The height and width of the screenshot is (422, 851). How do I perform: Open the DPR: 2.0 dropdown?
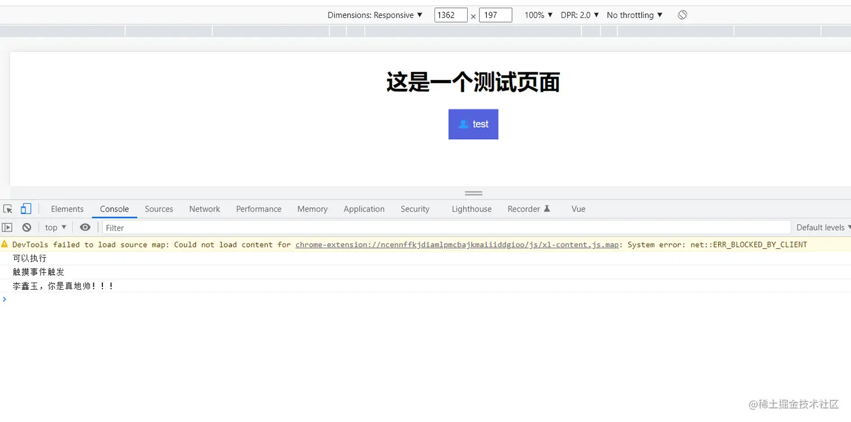(580, 15)
